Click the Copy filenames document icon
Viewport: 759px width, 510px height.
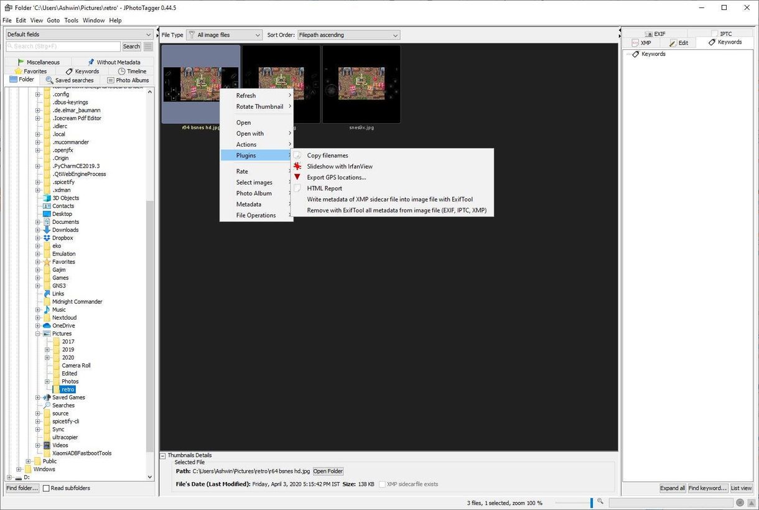coord(297,155)
